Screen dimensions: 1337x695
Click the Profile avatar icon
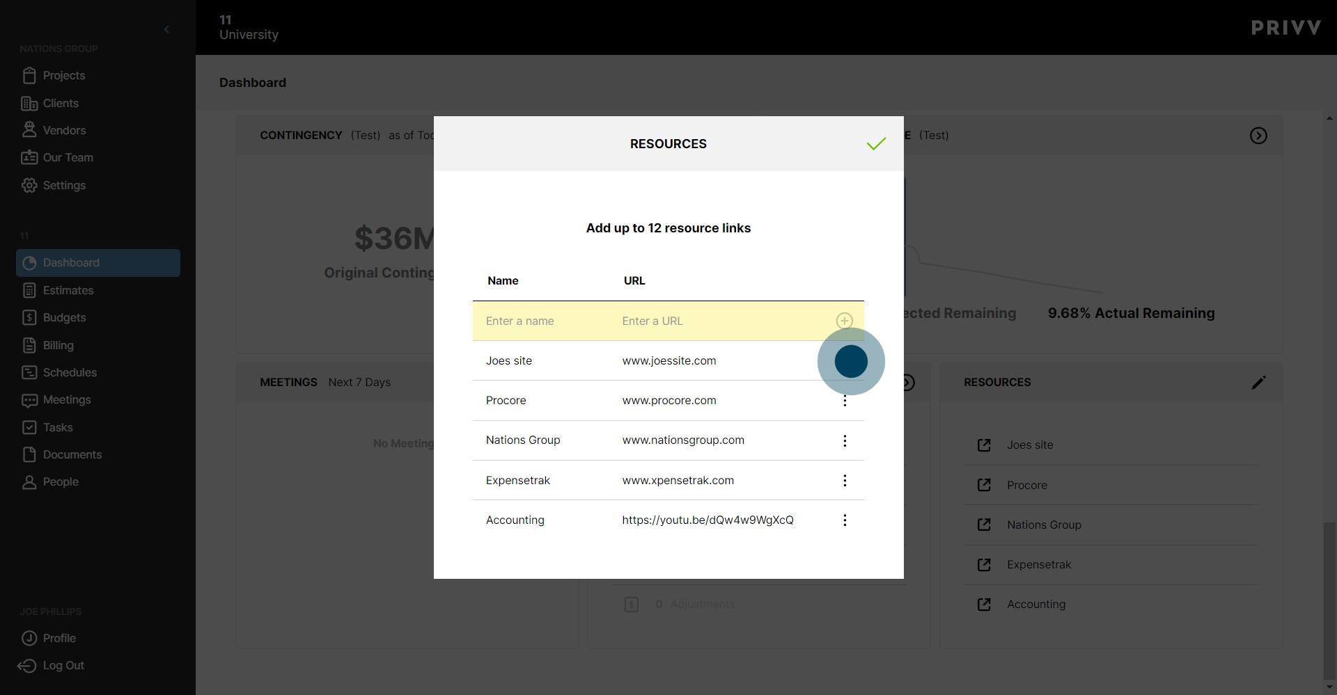pos(29,638)
